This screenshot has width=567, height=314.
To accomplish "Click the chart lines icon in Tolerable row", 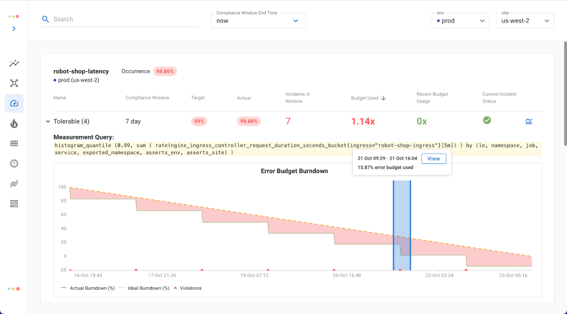I will point(529,121).
